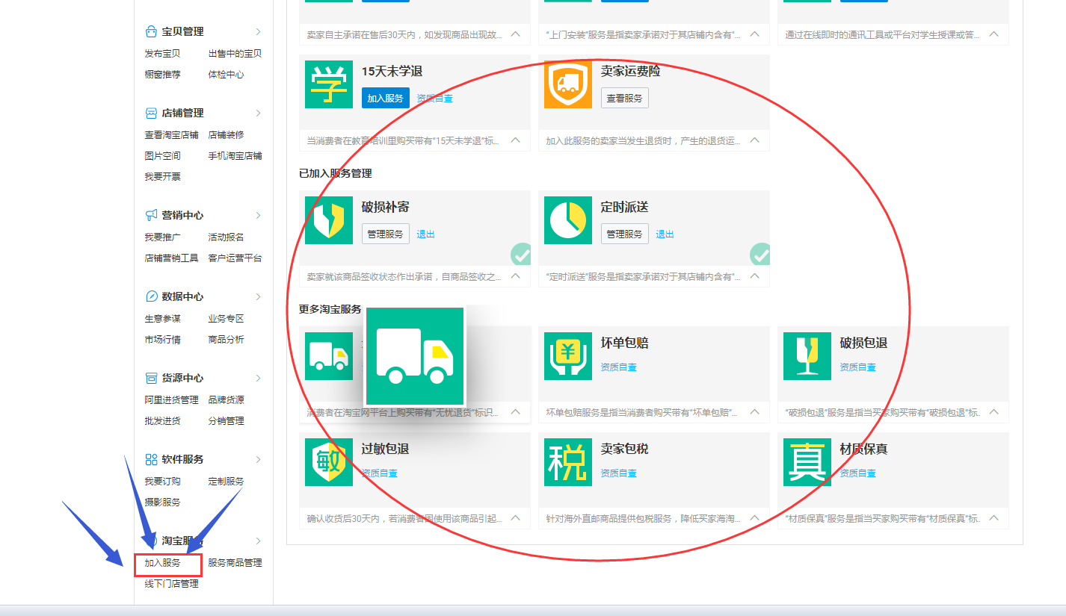The height and width of the screenshot is (616, 1066).
Task: Click the 坏单包赔 yen icon
Action: tap(567, 356)
